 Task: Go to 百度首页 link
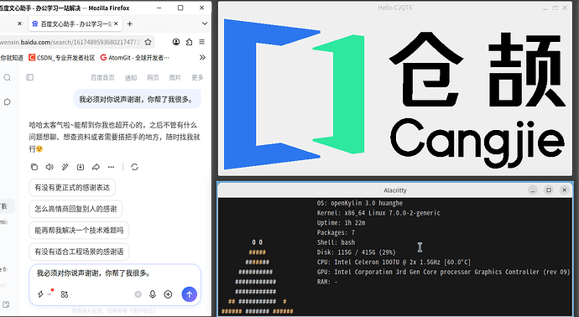click(102, 77)
